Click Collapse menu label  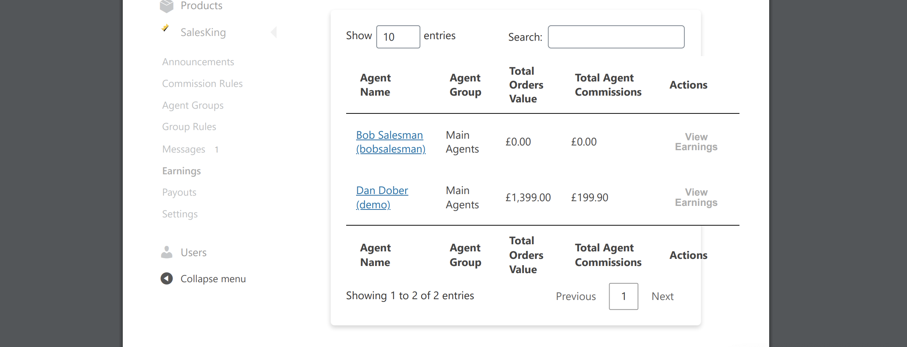(x=213, y=279)
